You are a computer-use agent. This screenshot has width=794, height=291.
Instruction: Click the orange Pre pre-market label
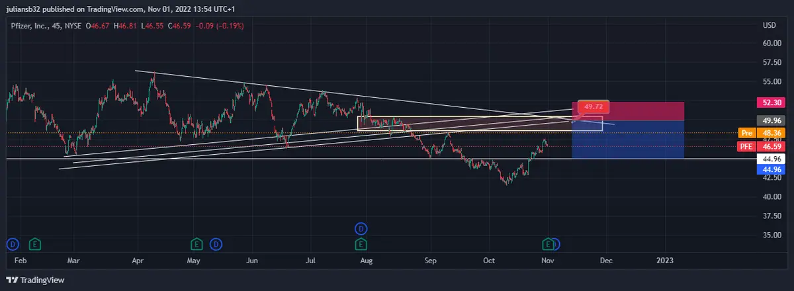click(746, 133)
